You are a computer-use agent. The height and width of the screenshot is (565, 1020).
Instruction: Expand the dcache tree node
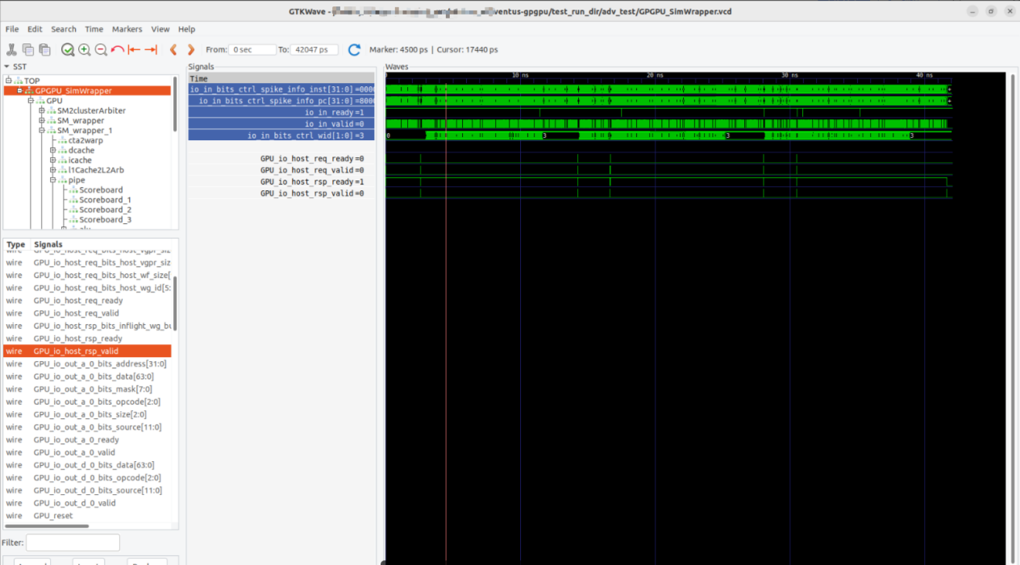click(52, 151)
